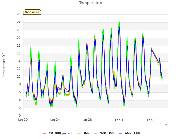Viewport: 185px width, 139px height.
Task: Click the 26 y-axis tick label
Action: coord(18,14)
